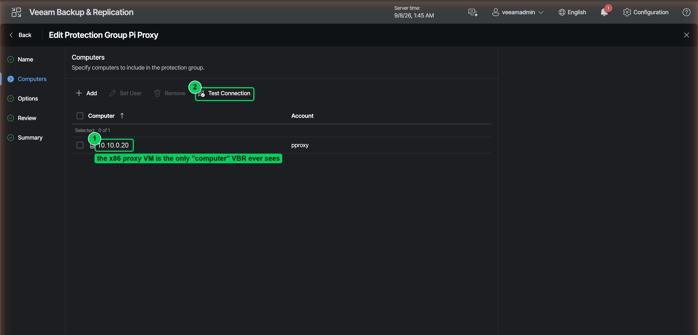Toggle the Computer column sort arrow
The width and height of the screenshot is (698, 335).
122,116
